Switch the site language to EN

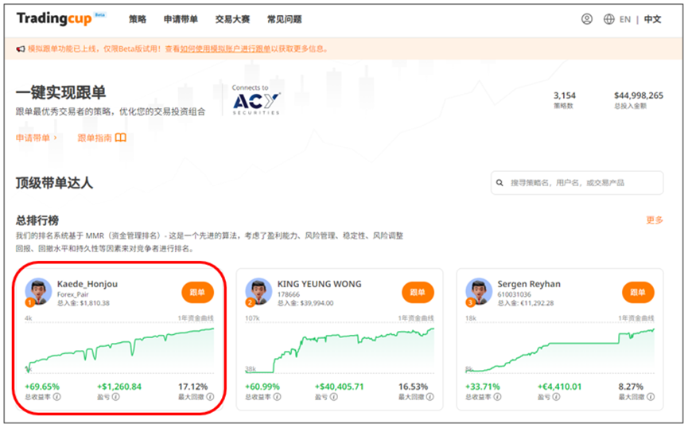[x=625, y=19]
